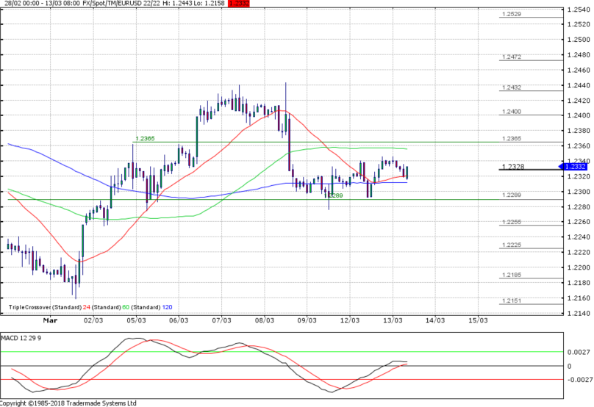The height and width of the screenshot is (407, 594).
Task: Click the 12/03 date label on time axis
Action: [351, 321]
